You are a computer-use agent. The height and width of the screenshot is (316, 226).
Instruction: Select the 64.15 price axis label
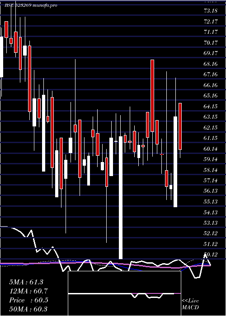pos(211,106)
